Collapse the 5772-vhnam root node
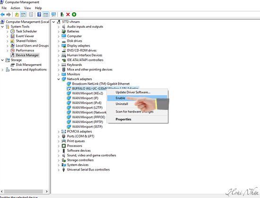This screenshot has width=260, height=198. click(x=53, y=22)
